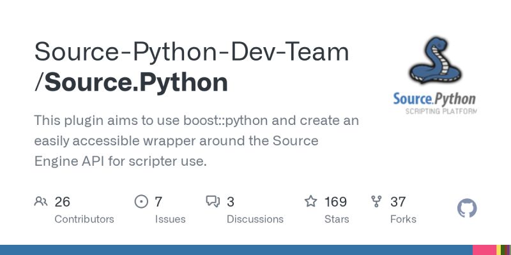Click the '37' forks count
The width and height of the screenshot is (511, 255).
pos(398,202)
